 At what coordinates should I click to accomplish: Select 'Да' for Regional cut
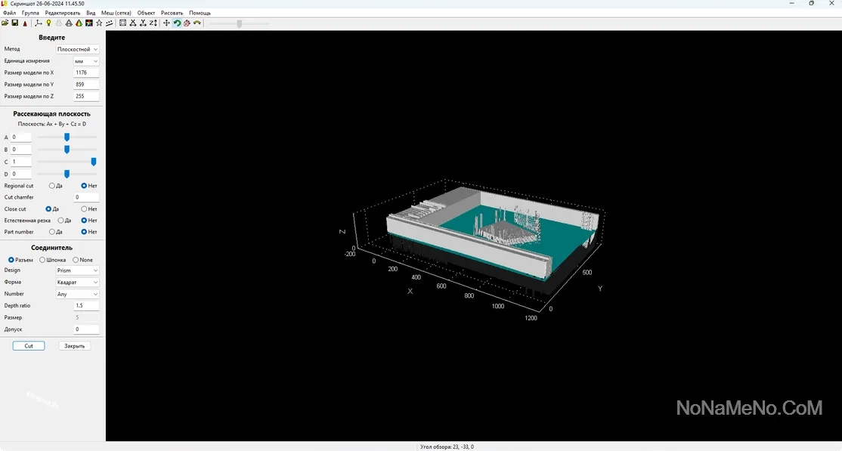[x=52, y=186]
